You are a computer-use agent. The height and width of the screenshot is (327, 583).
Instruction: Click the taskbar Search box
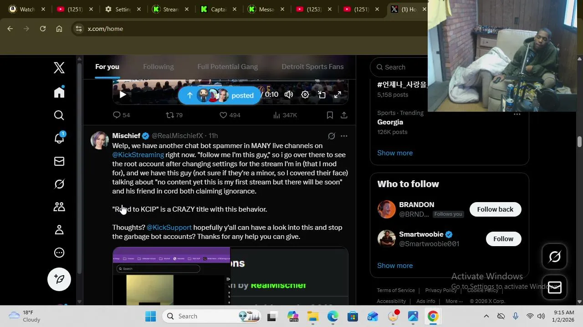tap(213, 316)
